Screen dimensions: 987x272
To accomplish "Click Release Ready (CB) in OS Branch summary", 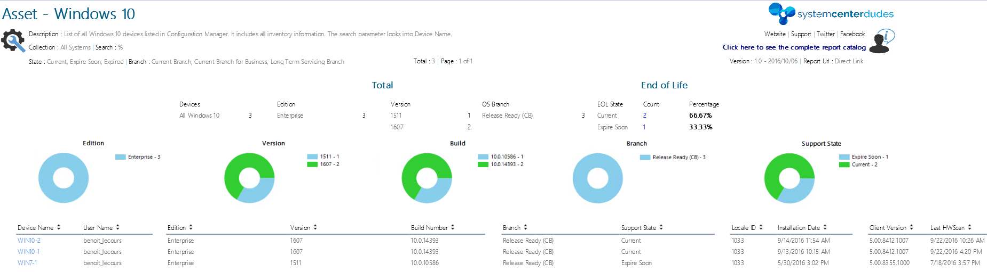I will [507, 116].
